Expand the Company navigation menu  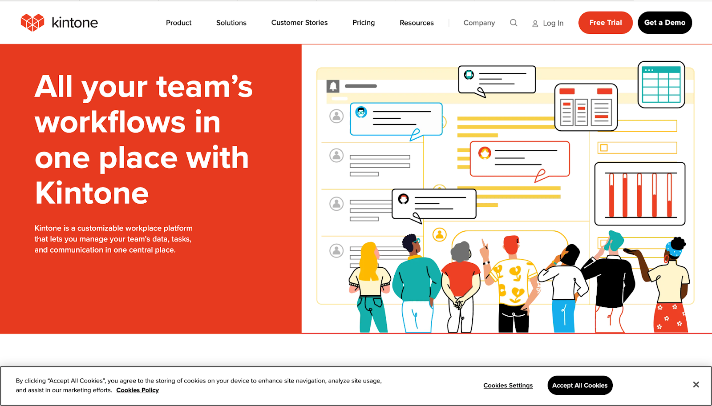[479, 23]
